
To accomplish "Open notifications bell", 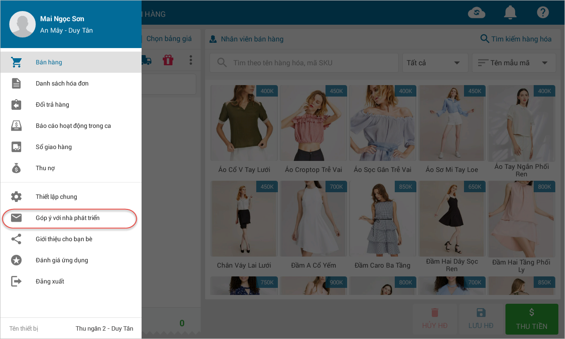I will (x=510, y=13).
